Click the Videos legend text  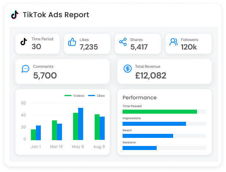pyautogui.click(x=79, y=96)
